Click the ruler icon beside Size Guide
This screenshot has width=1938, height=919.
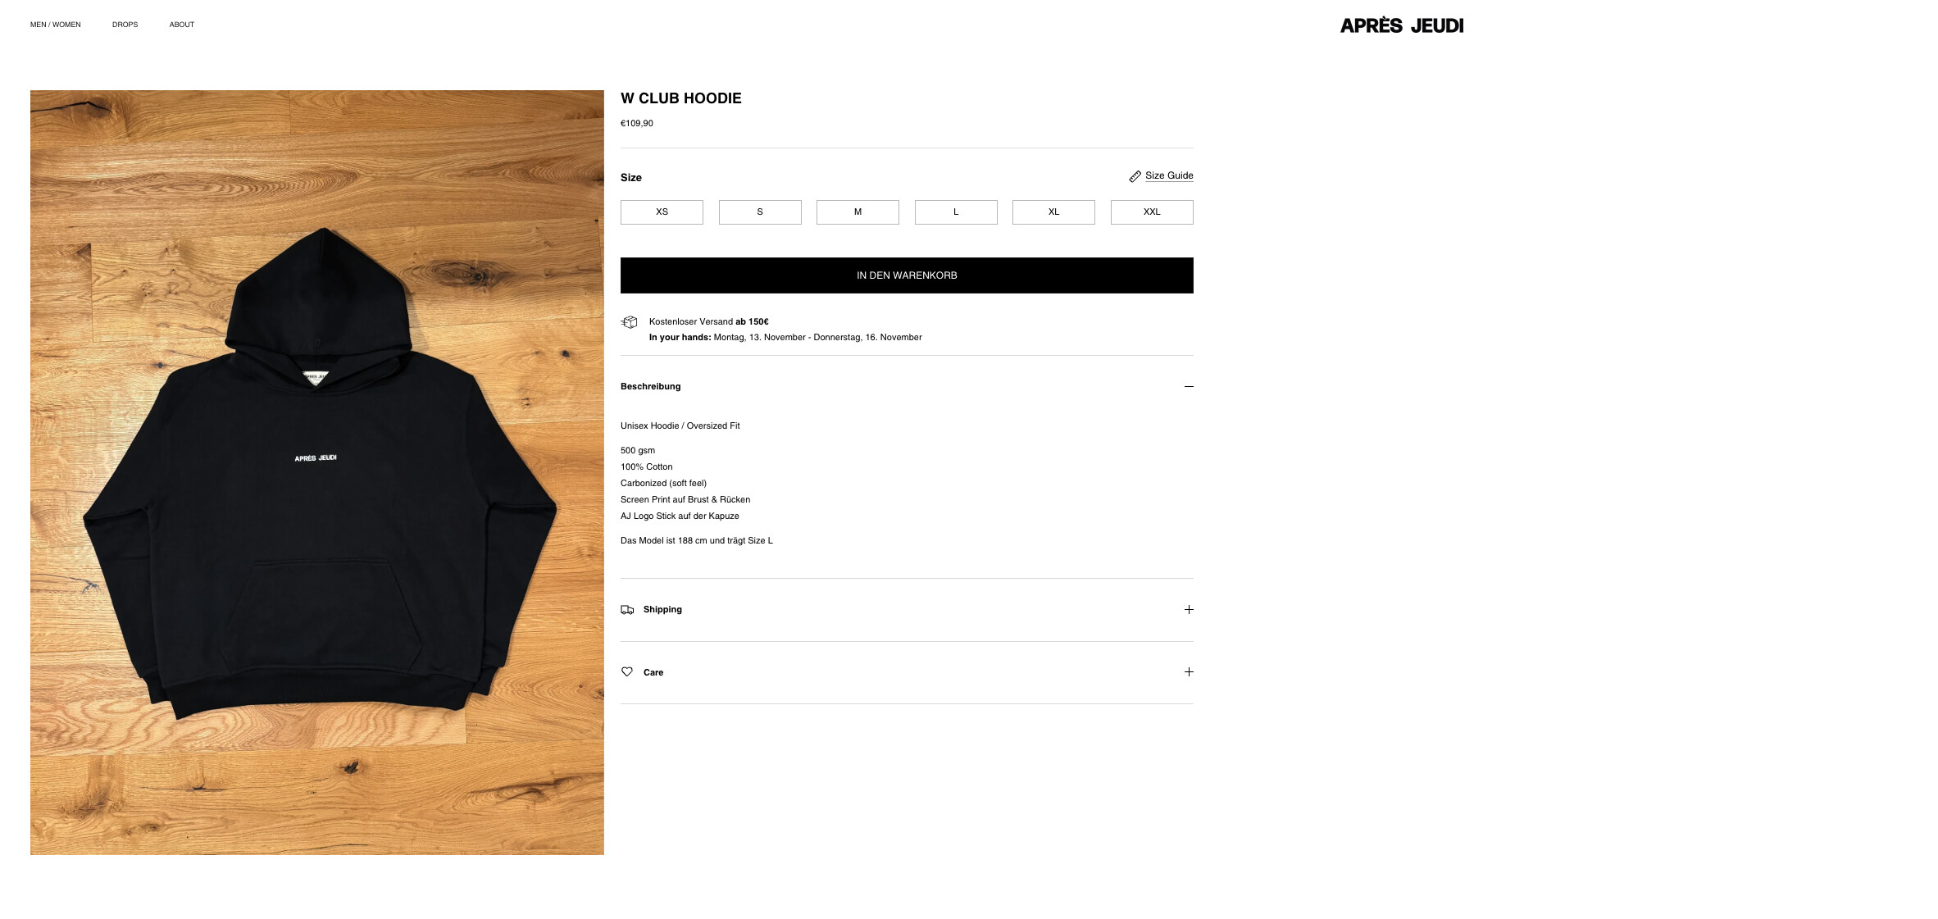pyautogui.click(x=1135, y=176)
